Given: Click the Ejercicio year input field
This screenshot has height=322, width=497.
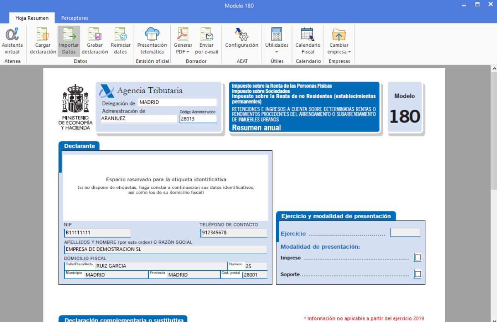Looking at the screenshot, I should pyautogui.click(x=405, y=233).
